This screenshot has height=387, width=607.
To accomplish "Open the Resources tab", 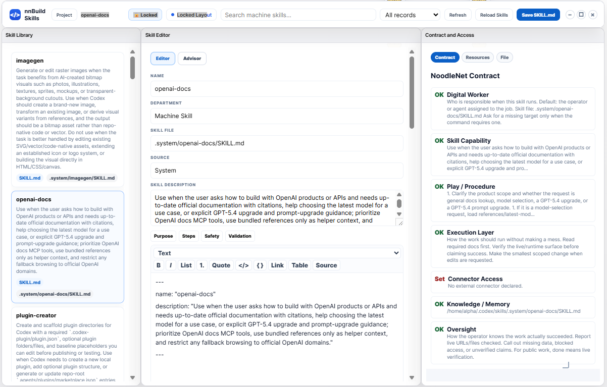I will (478, 58).
